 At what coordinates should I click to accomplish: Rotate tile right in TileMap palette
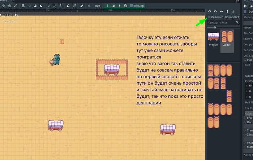coord(216,12)
